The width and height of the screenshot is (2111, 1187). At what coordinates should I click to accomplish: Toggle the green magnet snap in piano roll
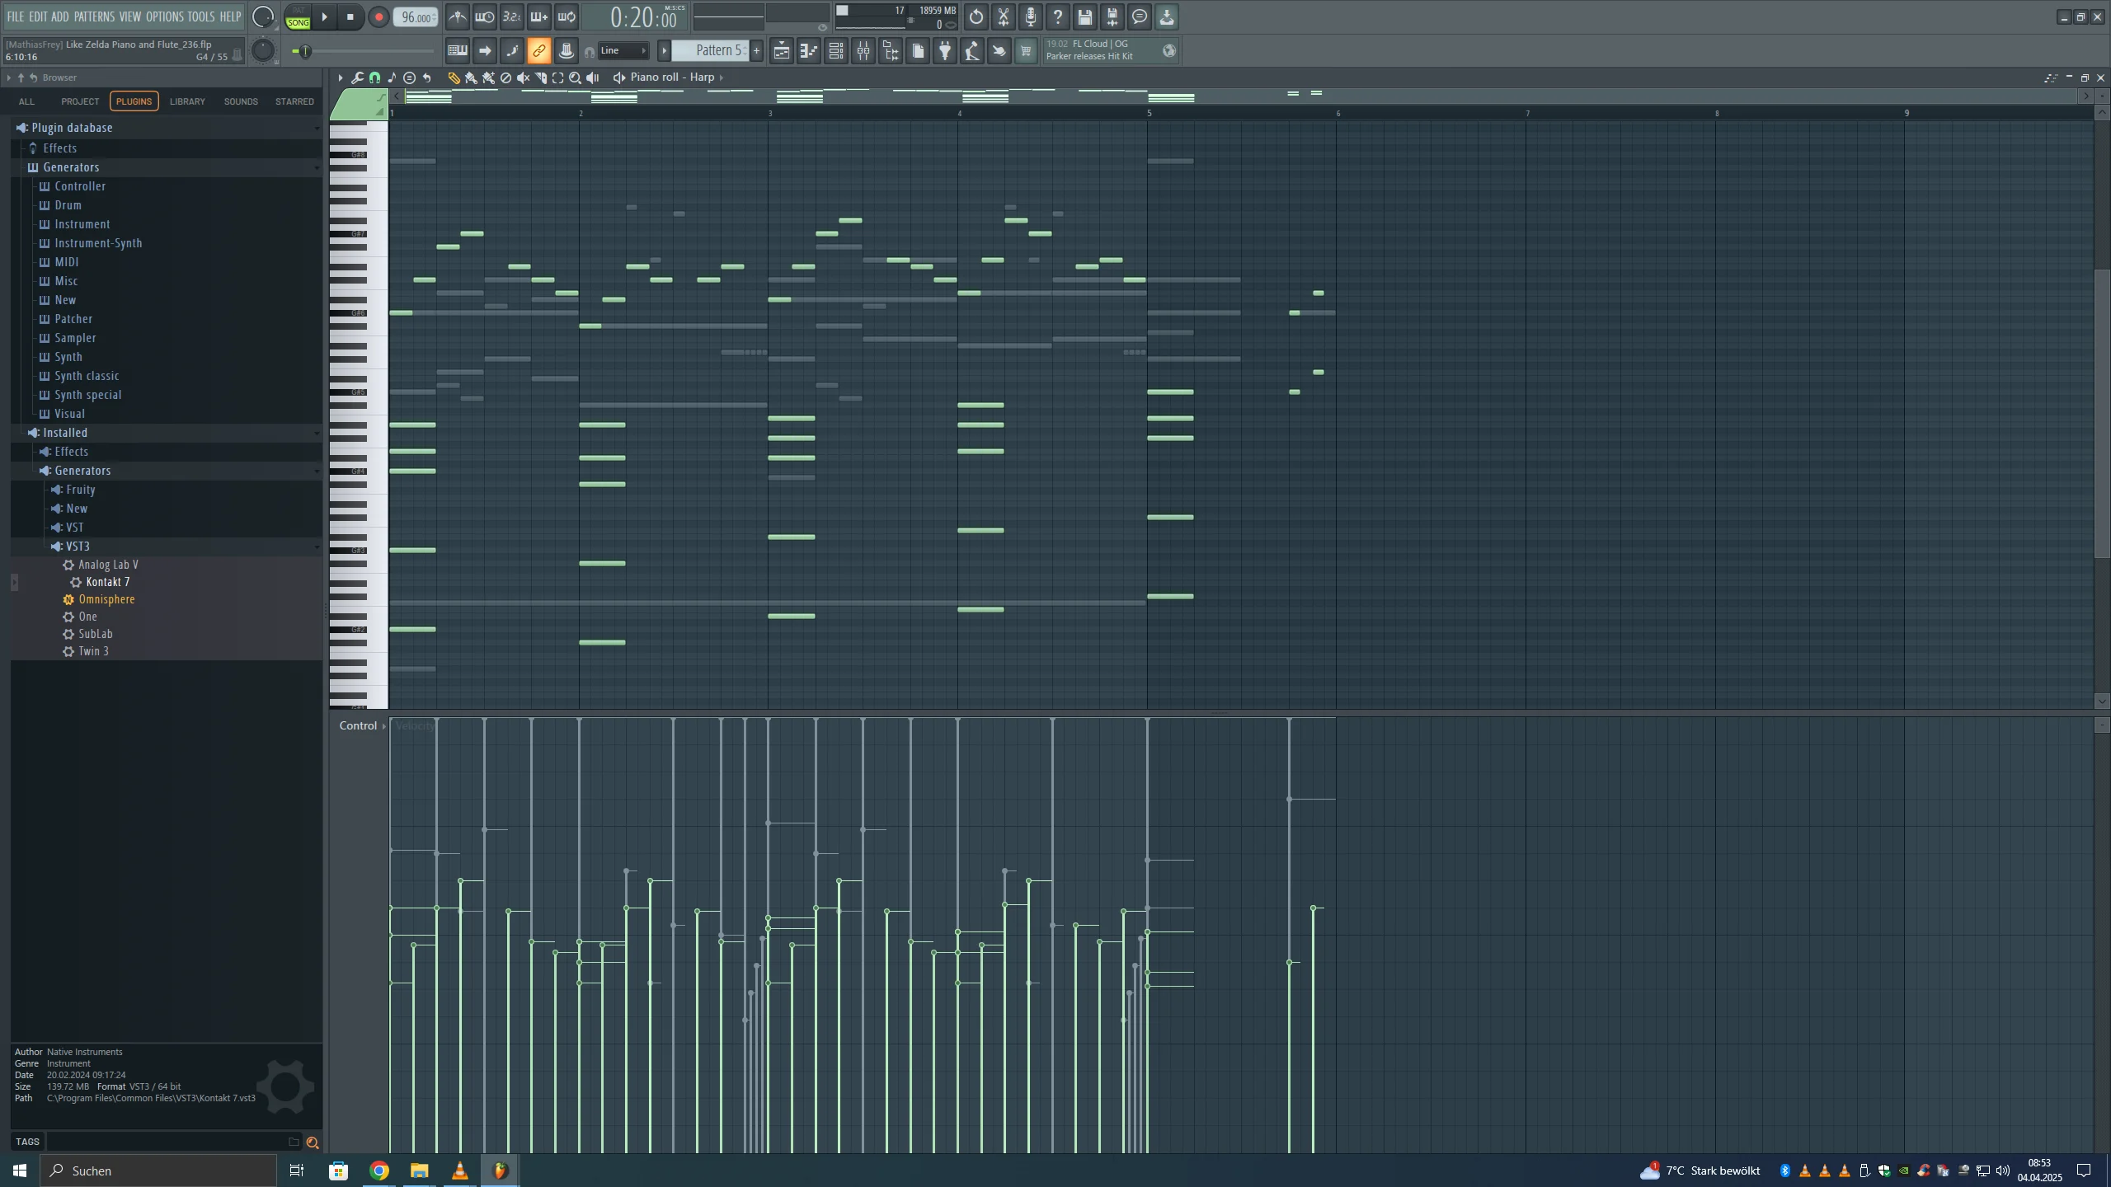pyautogui.click(x=375, y=77)
